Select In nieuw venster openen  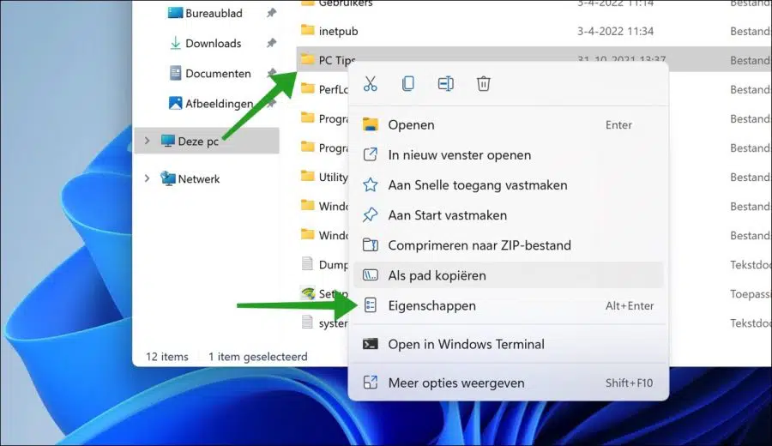pyautogui.click(x=508, y=155)
